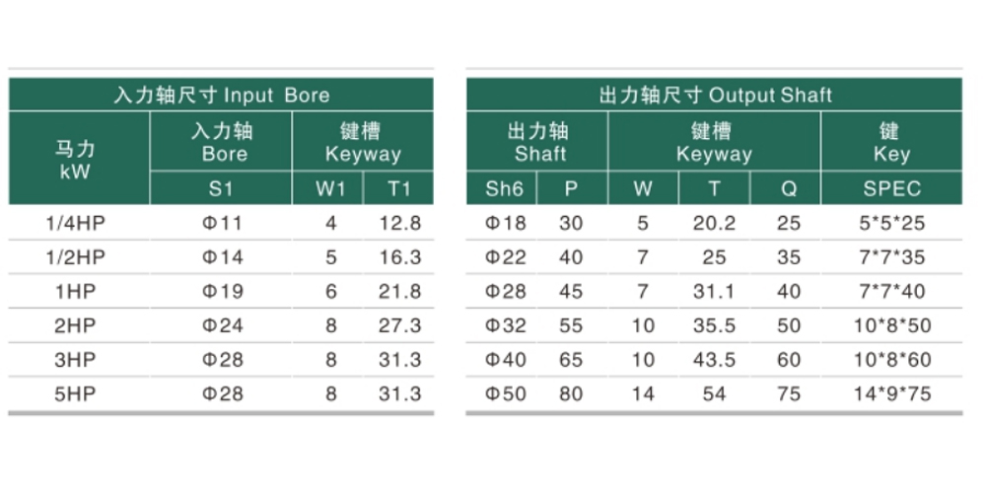986x493 pixels.
Task: Click the Φ18 shaft value
Action: [505, 223]
